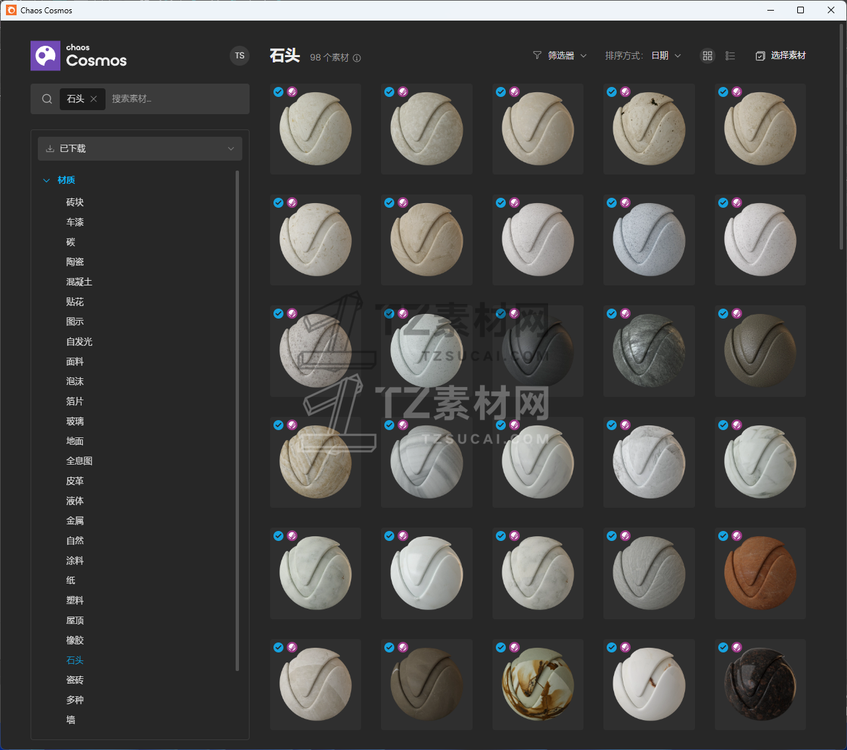Click purple badge on pale blue stone
The height and width of the screenshot is (750, 847).
tap(625, 202)
